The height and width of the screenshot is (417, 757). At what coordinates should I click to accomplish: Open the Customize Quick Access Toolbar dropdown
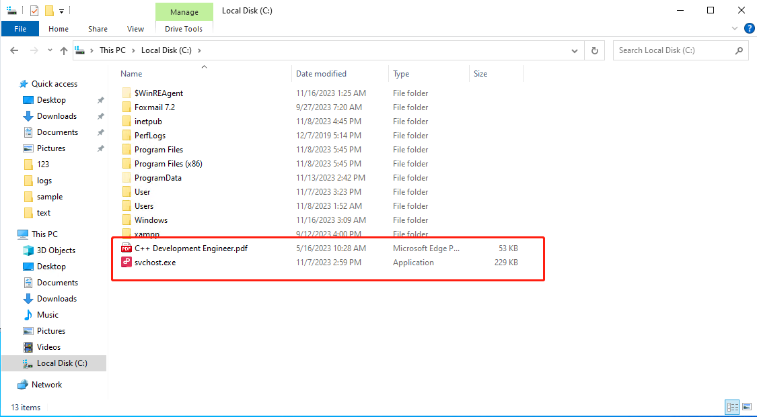tap(61, 11)
